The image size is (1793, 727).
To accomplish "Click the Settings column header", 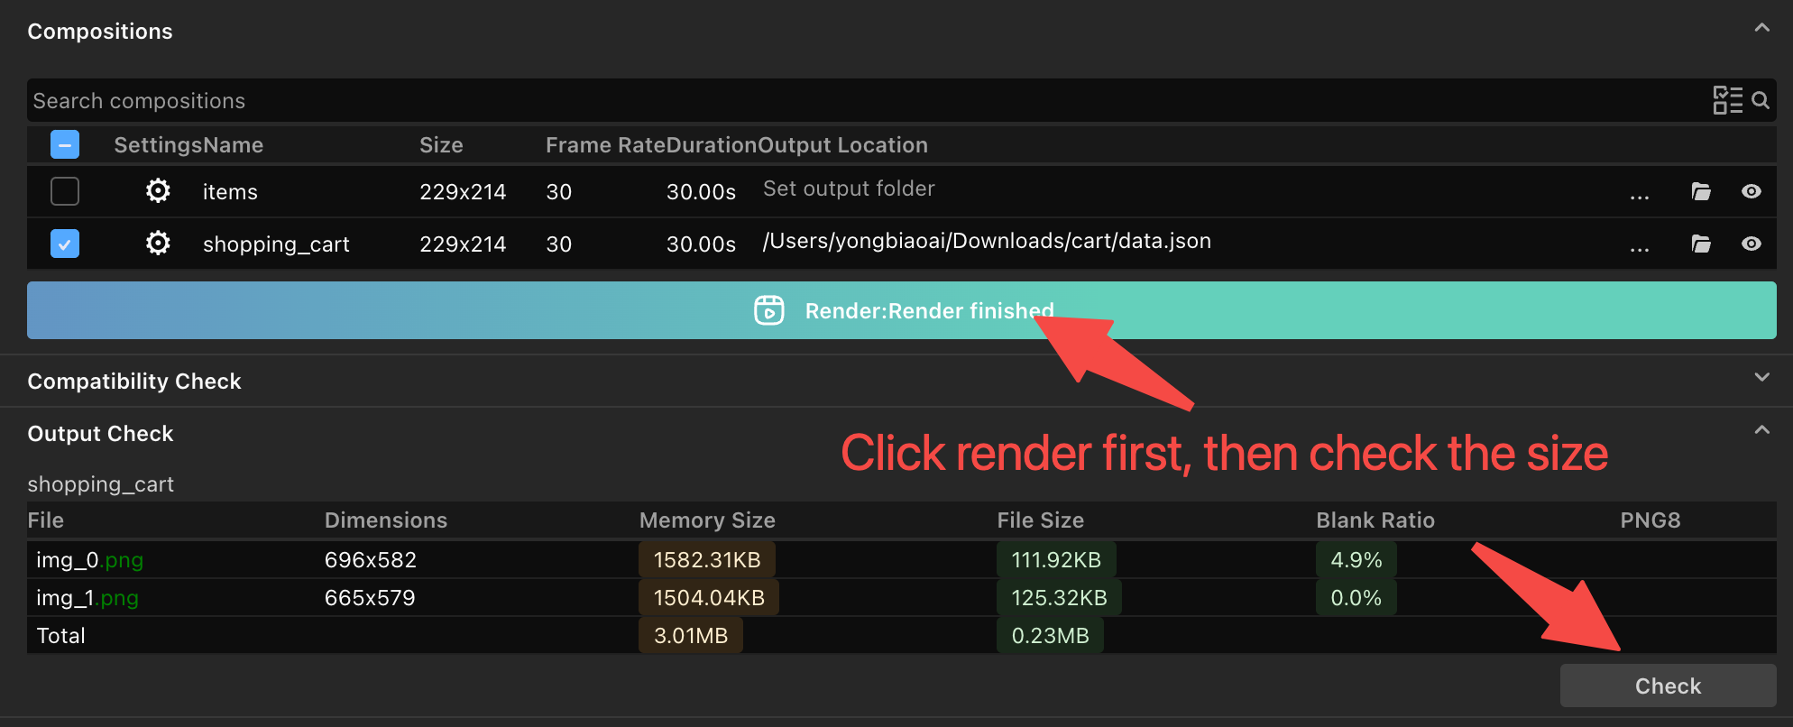I will click(158, 145).
